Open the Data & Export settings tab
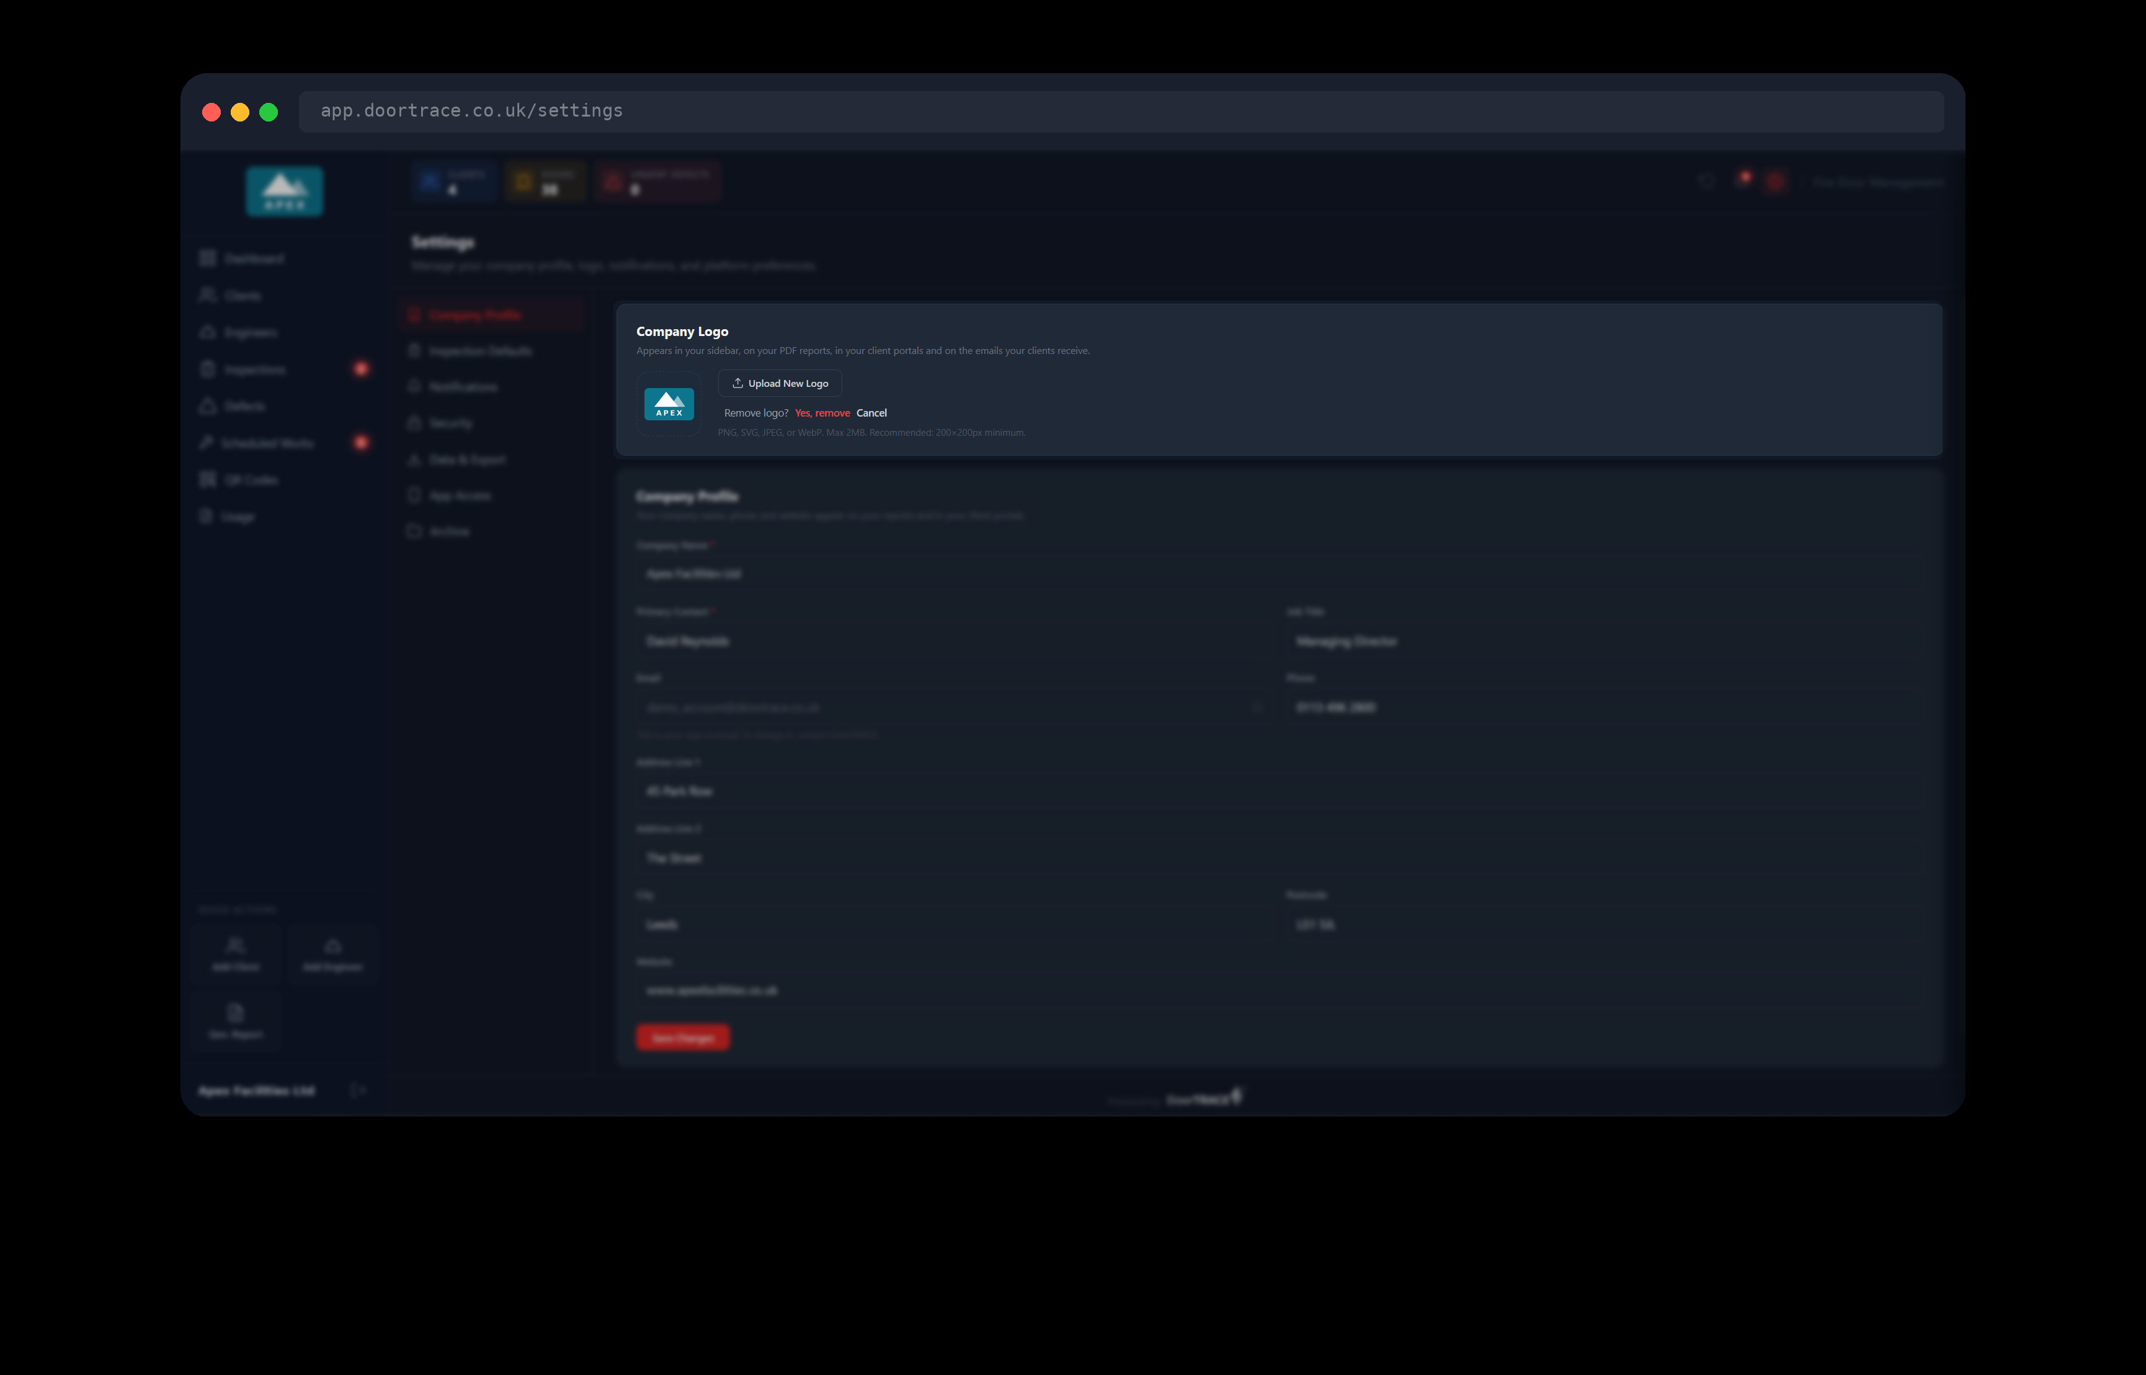 tap(492, 459)
